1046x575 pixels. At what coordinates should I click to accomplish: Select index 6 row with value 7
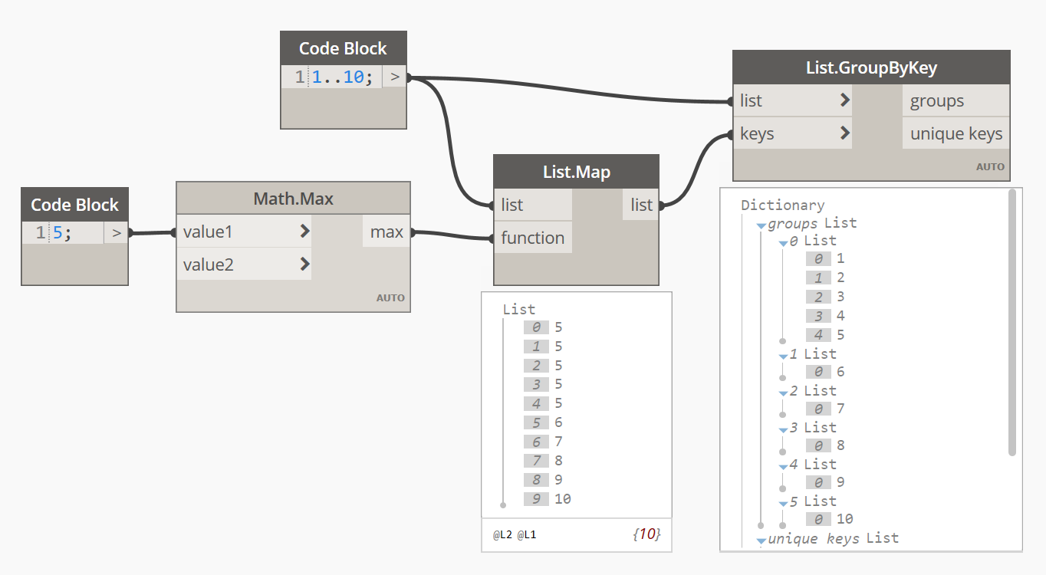544,442
